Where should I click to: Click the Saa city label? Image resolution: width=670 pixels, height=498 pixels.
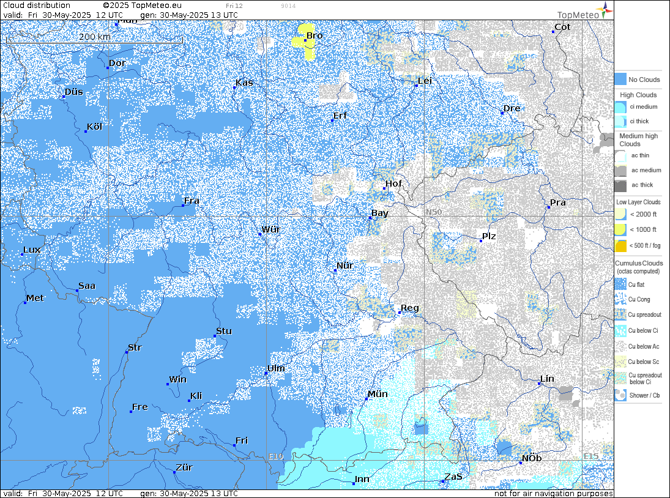pyautogui.click(x=87, y=286)
